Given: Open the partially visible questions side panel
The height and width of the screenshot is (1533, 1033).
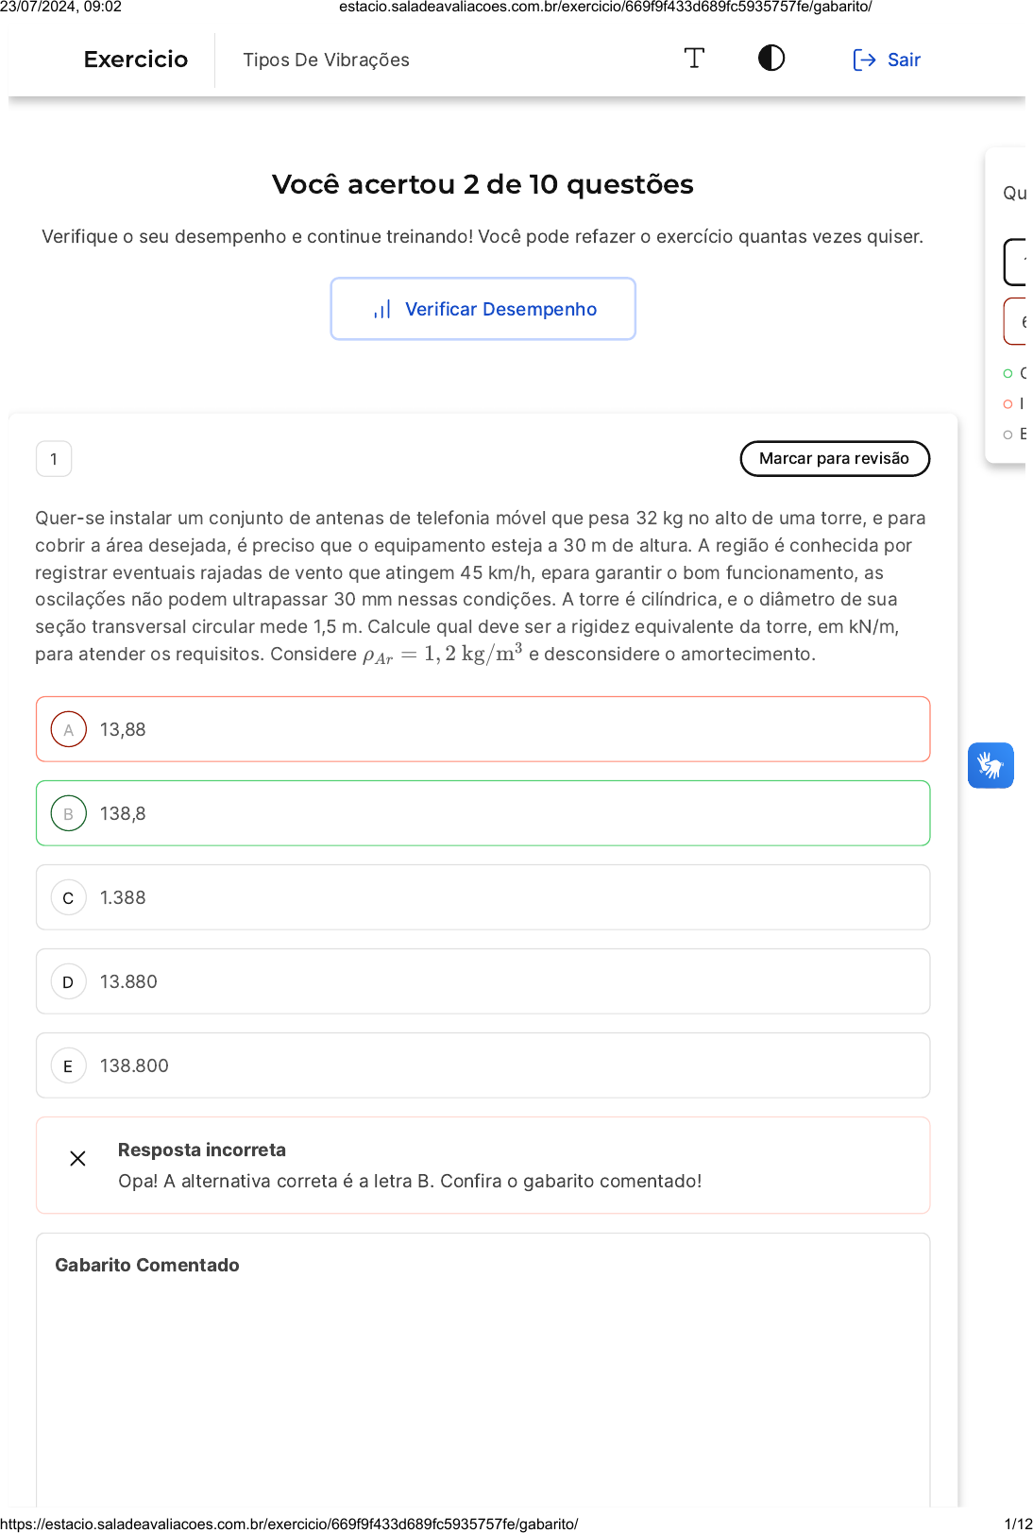Looking at the screenshot, I should [x=1012, y=194].
